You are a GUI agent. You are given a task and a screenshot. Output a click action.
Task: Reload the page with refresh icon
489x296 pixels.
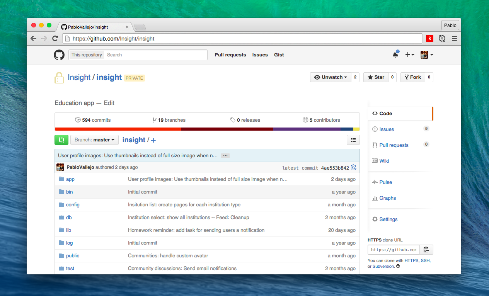55,38
